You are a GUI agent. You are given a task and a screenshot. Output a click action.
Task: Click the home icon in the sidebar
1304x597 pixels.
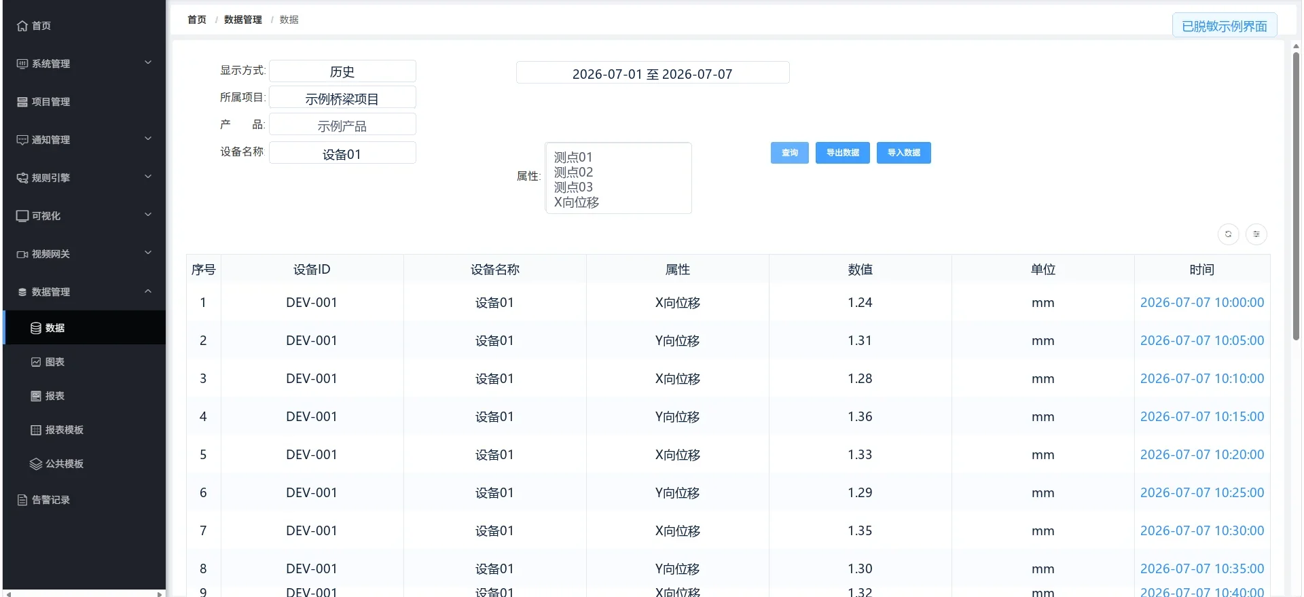point(22,26)
